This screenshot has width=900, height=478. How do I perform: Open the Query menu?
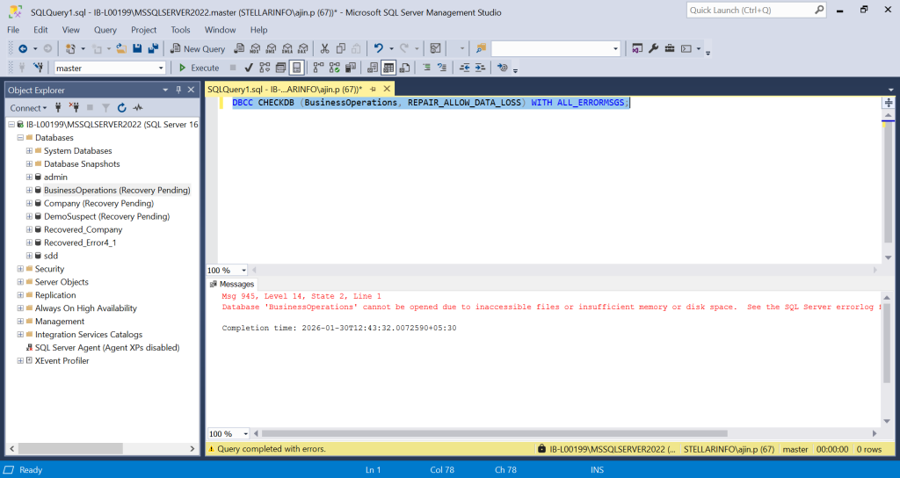coord(105,30)
